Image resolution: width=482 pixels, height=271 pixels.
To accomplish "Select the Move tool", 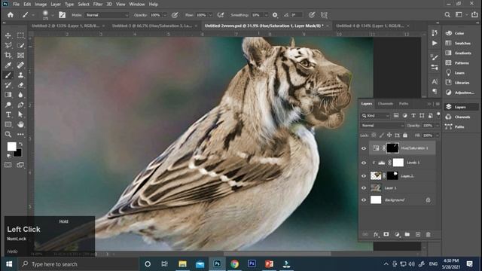I will (x=8, y=35).
